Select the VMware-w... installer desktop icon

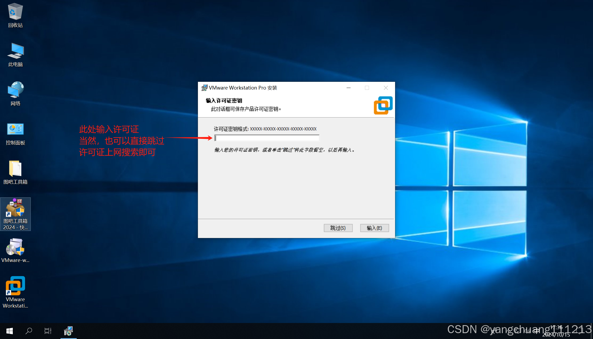(15, 251)
